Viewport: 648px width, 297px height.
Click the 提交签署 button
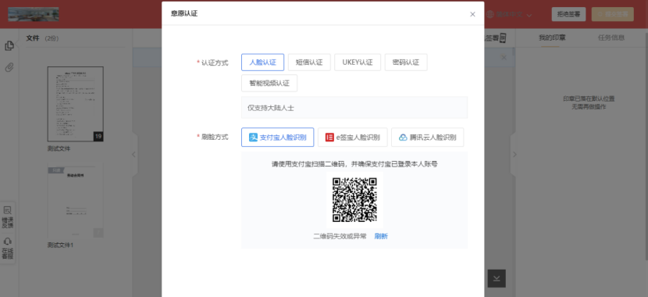pyautogui.click(x=612, y=14)
